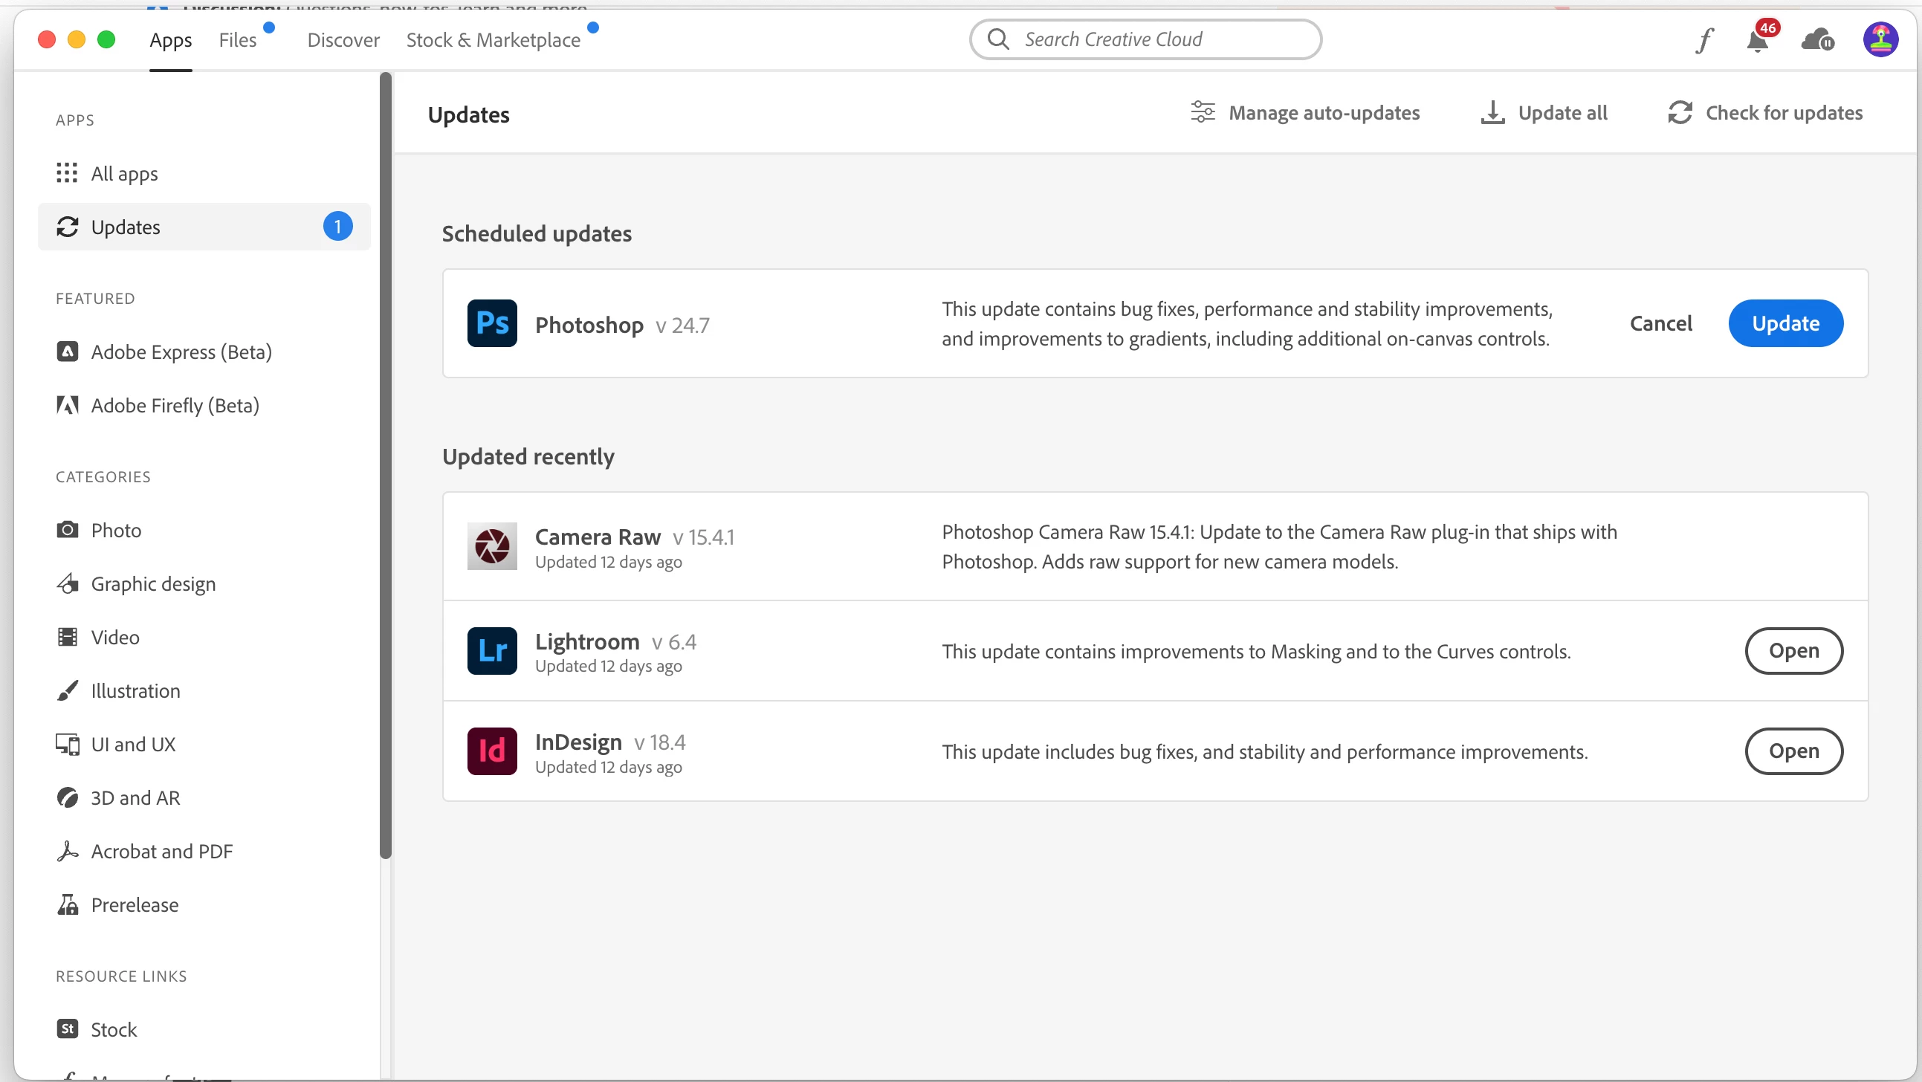1922x1082 pixels.
Task: Open the fonts icon in top bar
Action: coord(1704,39)
